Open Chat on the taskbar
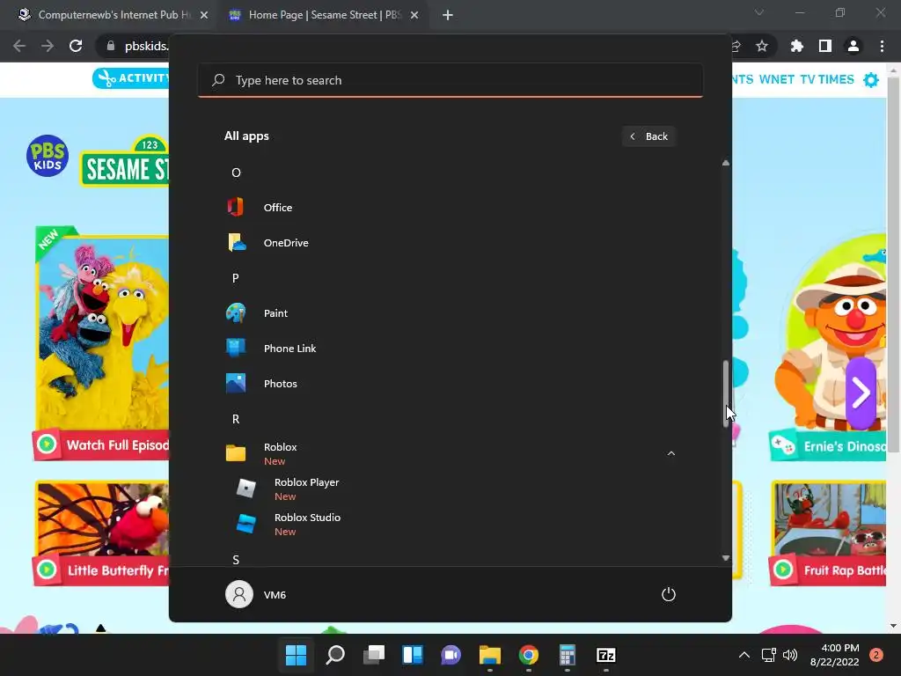This screenshot has height=676, width=901. point(451,655)
